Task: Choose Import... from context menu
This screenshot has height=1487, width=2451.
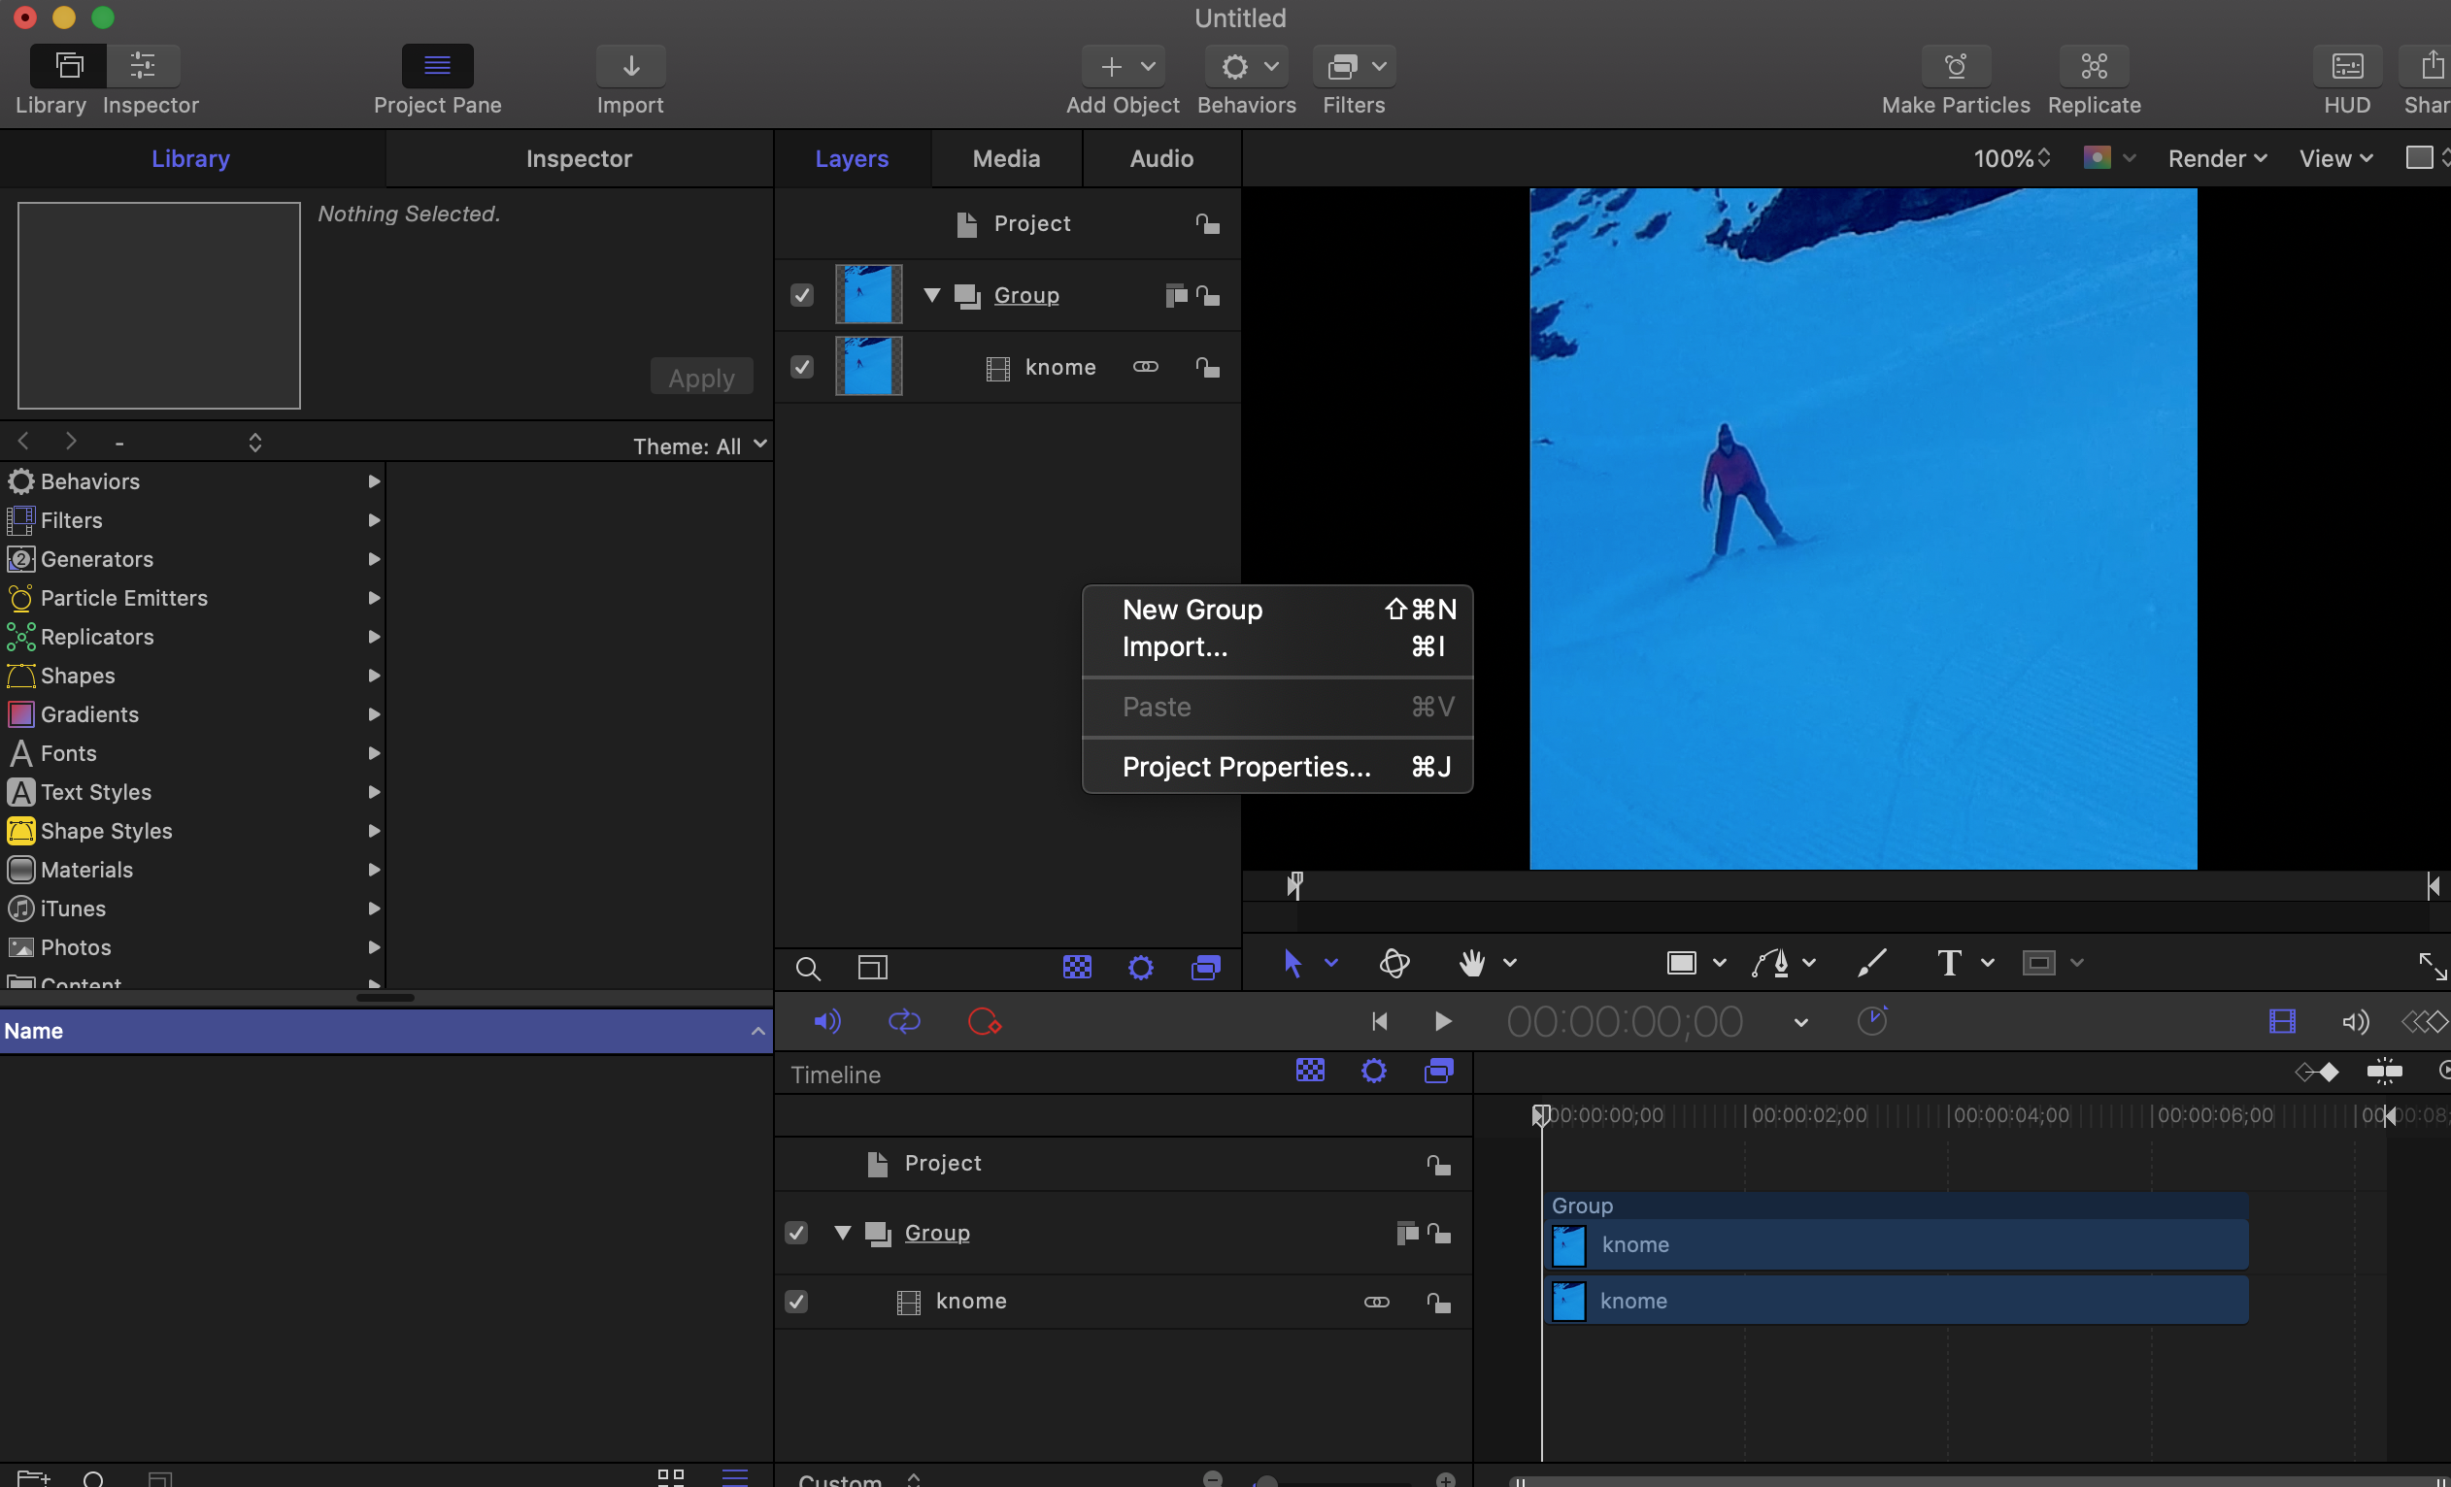Action: (1277, 646)
